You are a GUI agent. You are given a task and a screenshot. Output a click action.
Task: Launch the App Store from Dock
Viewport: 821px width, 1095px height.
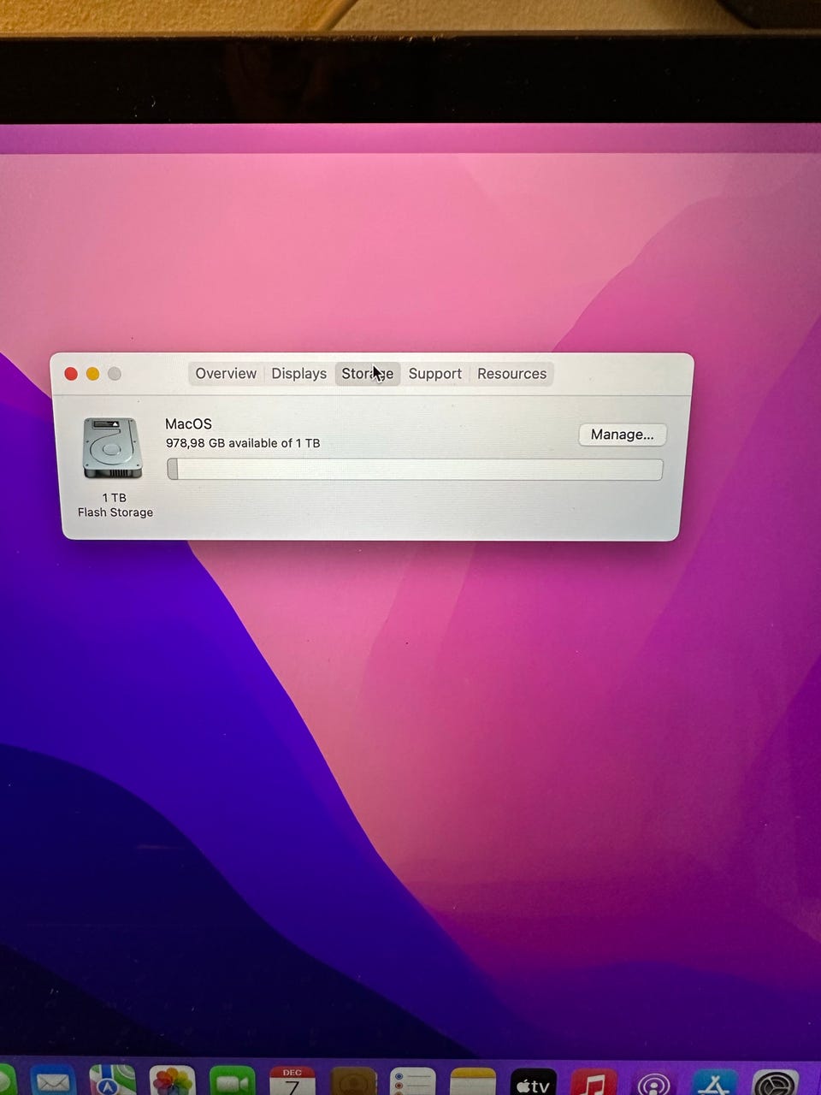[715, 1083]
